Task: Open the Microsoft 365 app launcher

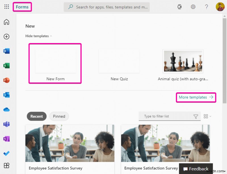Action: point(6,7)
